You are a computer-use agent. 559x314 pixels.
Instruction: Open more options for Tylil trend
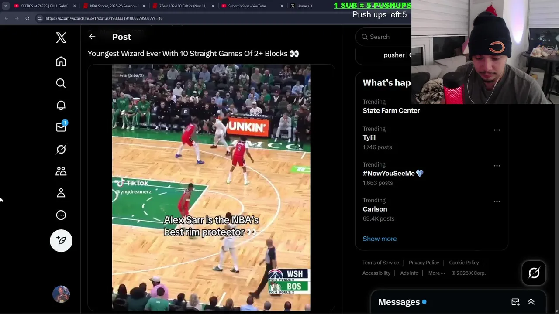[497, 130]
